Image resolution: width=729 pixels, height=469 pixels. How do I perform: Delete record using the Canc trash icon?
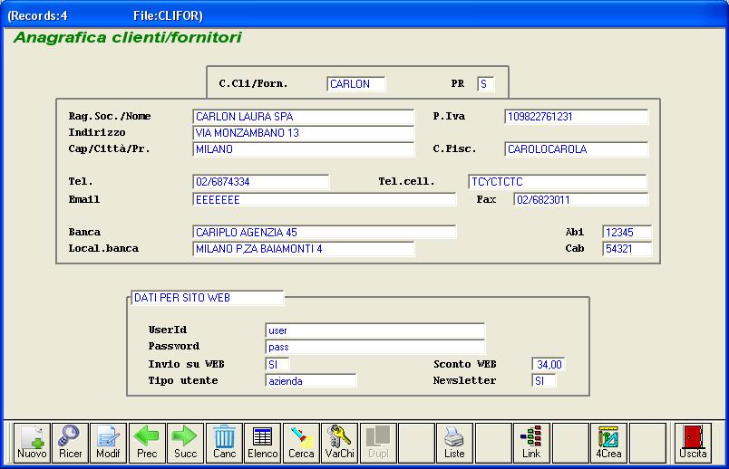pos(224,442)
